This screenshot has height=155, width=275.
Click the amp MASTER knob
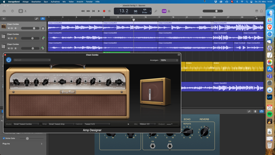point(119,82)
